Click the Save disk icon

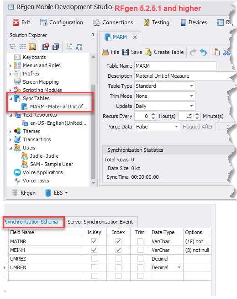point(126,52)
